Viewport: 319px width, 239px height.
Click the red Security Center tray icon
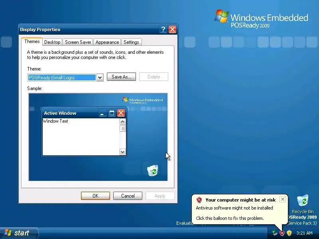(282, 233)
